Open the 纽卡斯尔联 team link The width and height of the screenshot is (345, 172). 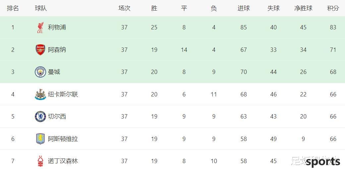tap(63, 94)
